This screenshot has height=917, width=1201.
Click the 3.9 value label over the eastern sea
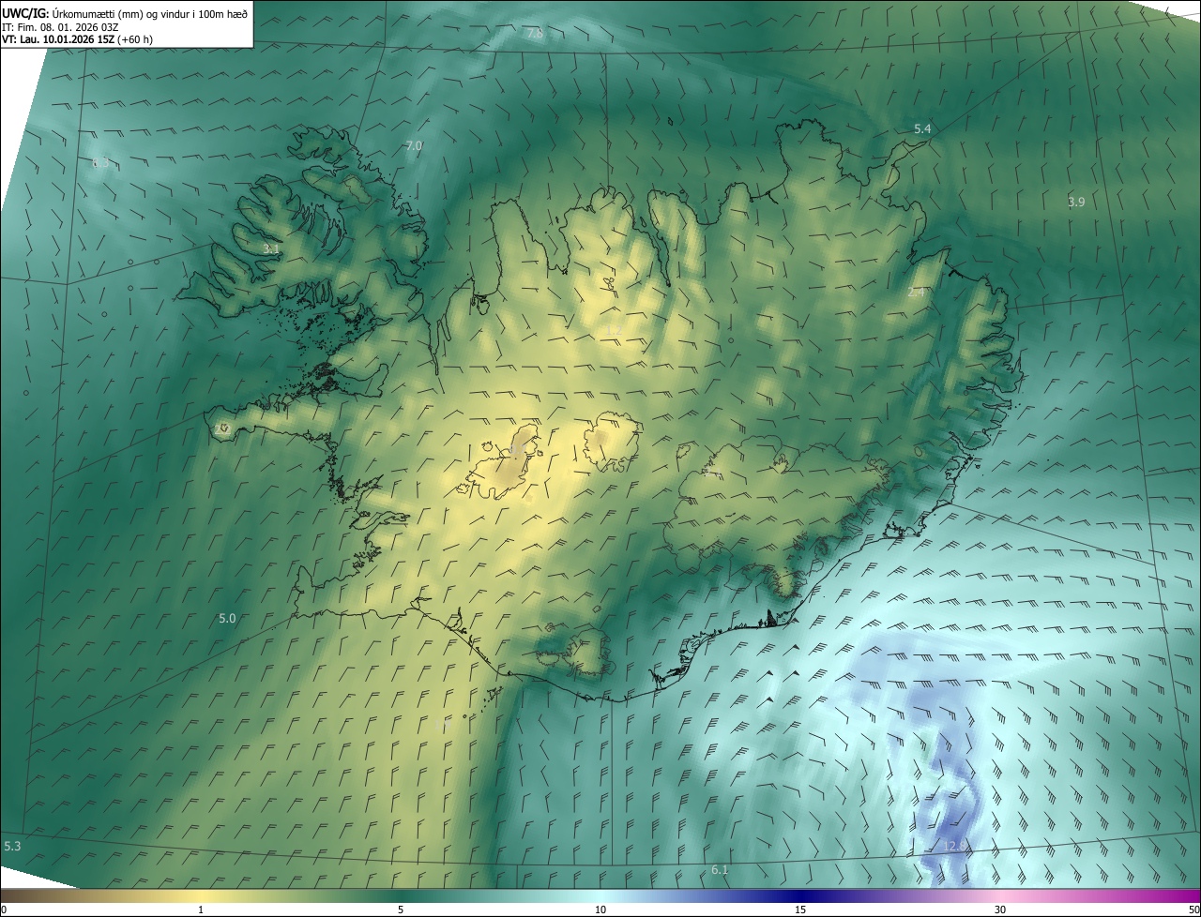tap(1076, 202)
